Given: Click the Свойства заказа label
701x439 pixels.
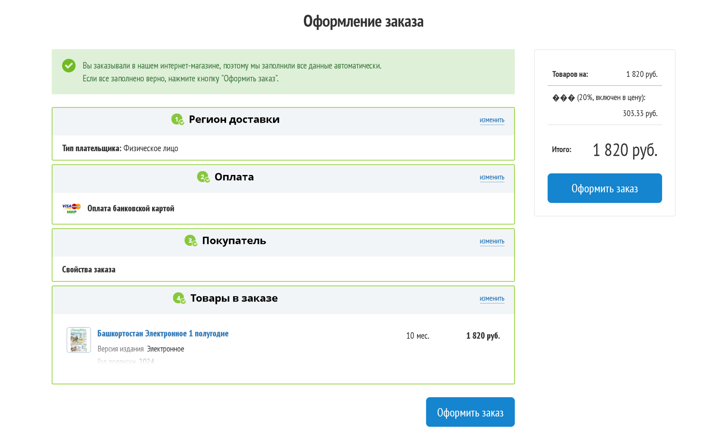Looking at the screenshot, I should [89, 270].
